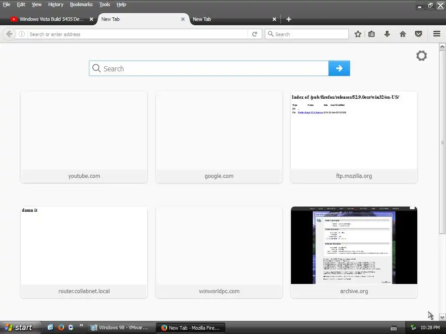Open the archive.org tile
Screen dimensions: 446x334
354,252
